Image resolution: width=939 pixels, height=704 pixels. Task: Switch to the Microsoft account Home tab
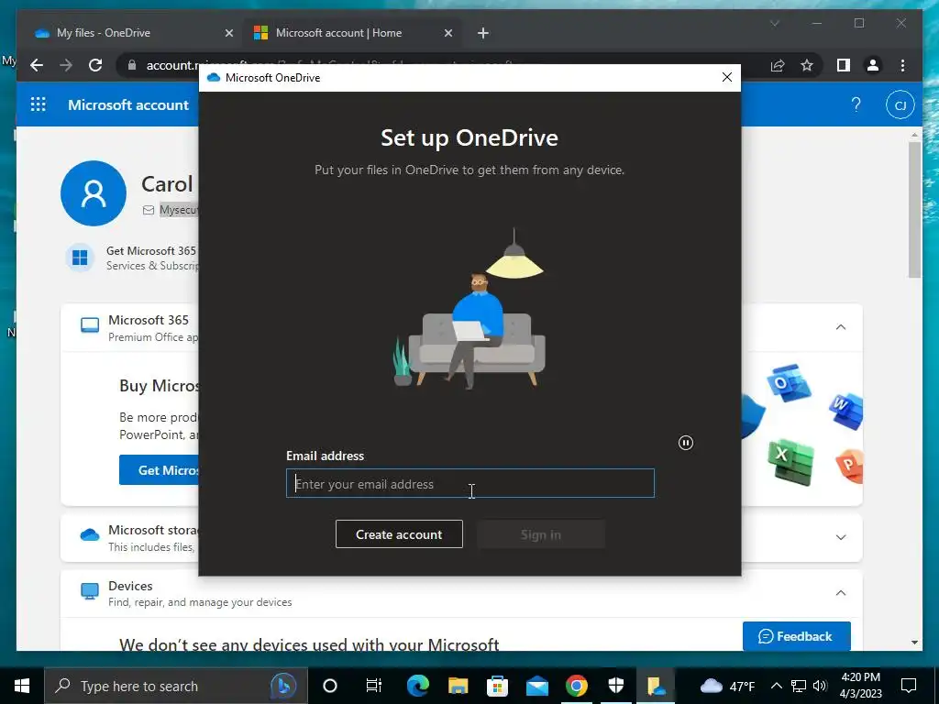click(338, 33)
